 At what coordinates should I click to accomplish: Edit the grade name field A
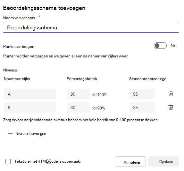[x=30, y=94]
